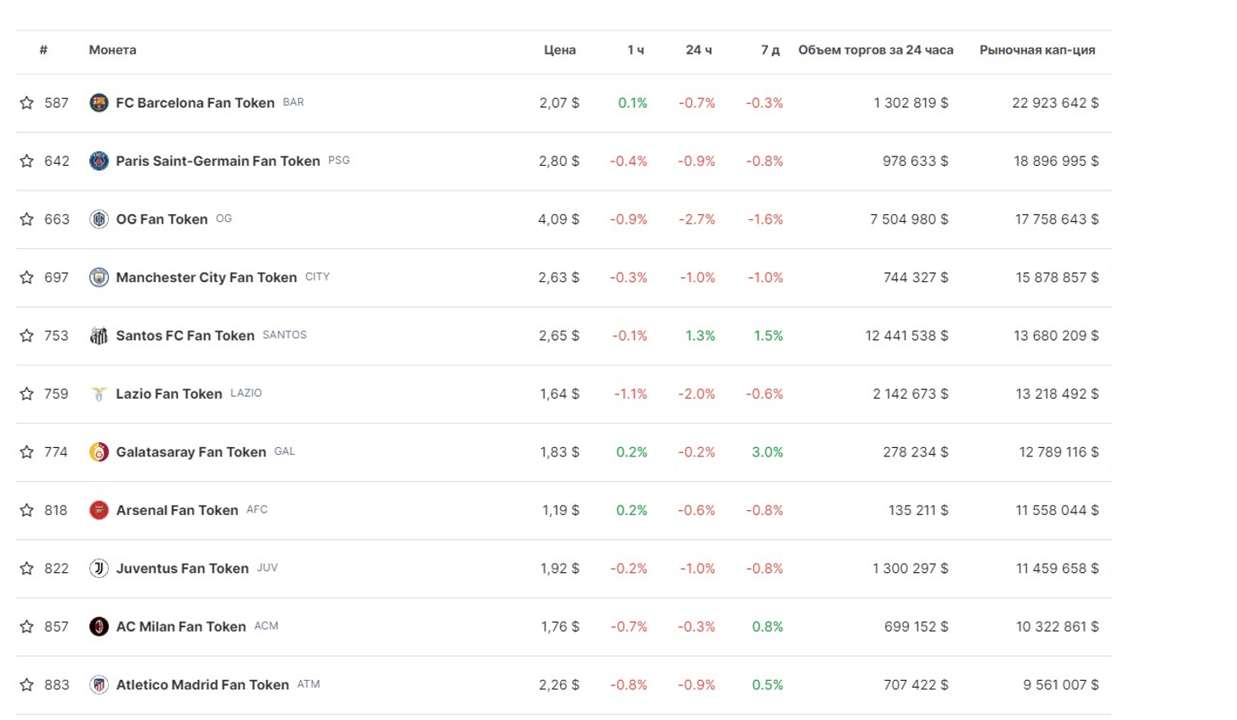Click the Juventus logo icon
Viewport: 1237px width, 720px height.
point(99,569)
